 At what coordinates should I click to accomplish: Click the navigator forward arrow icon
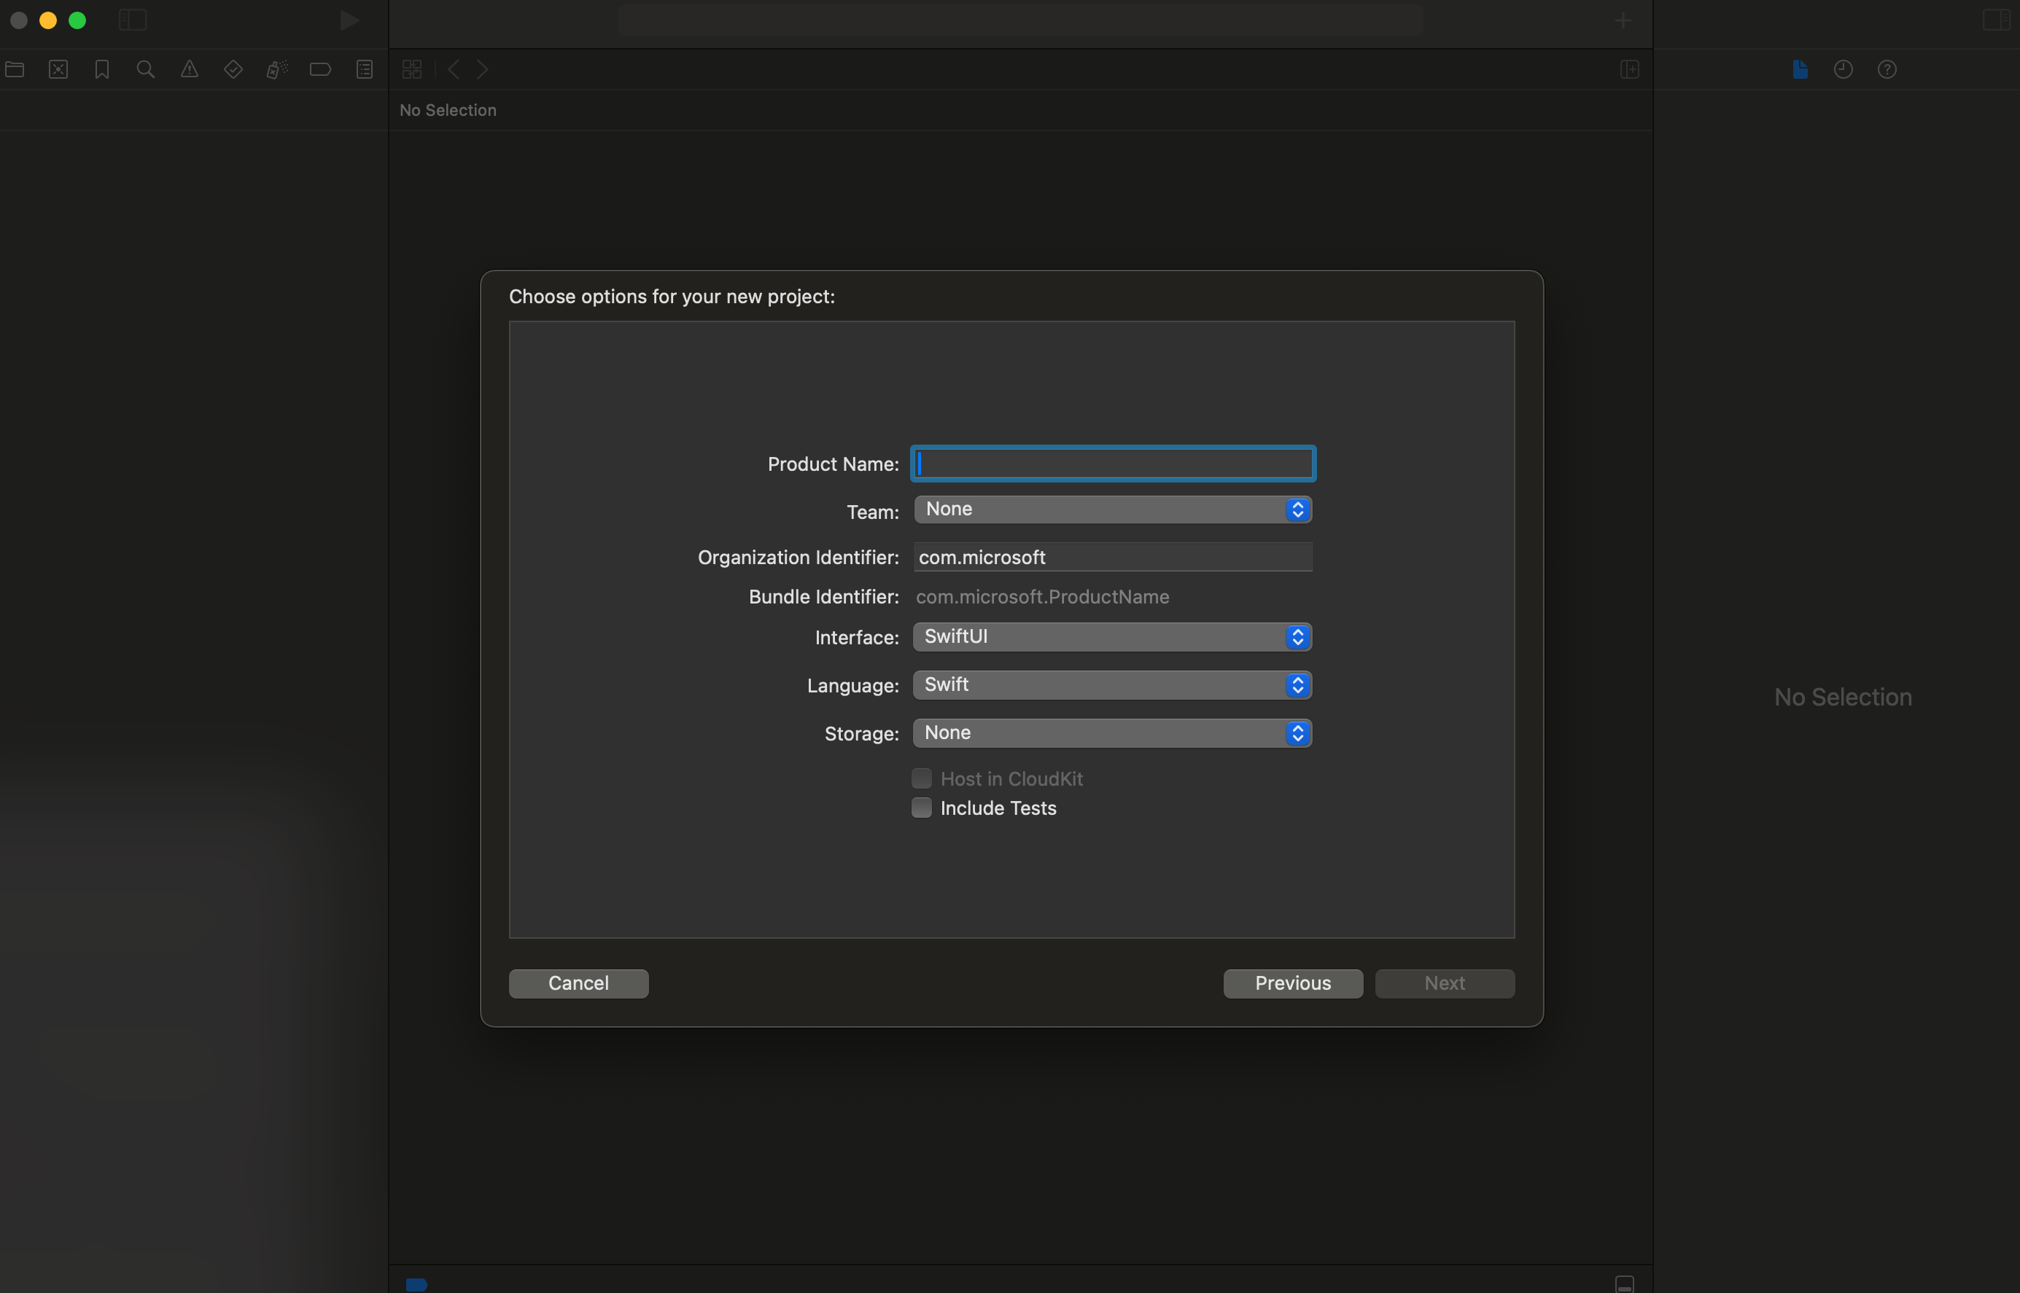click(x=481, y=69)
